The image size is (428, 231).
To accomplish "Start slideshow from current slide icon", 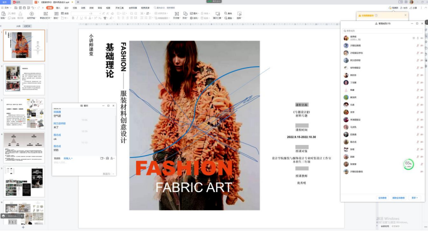I will (32, 14).
